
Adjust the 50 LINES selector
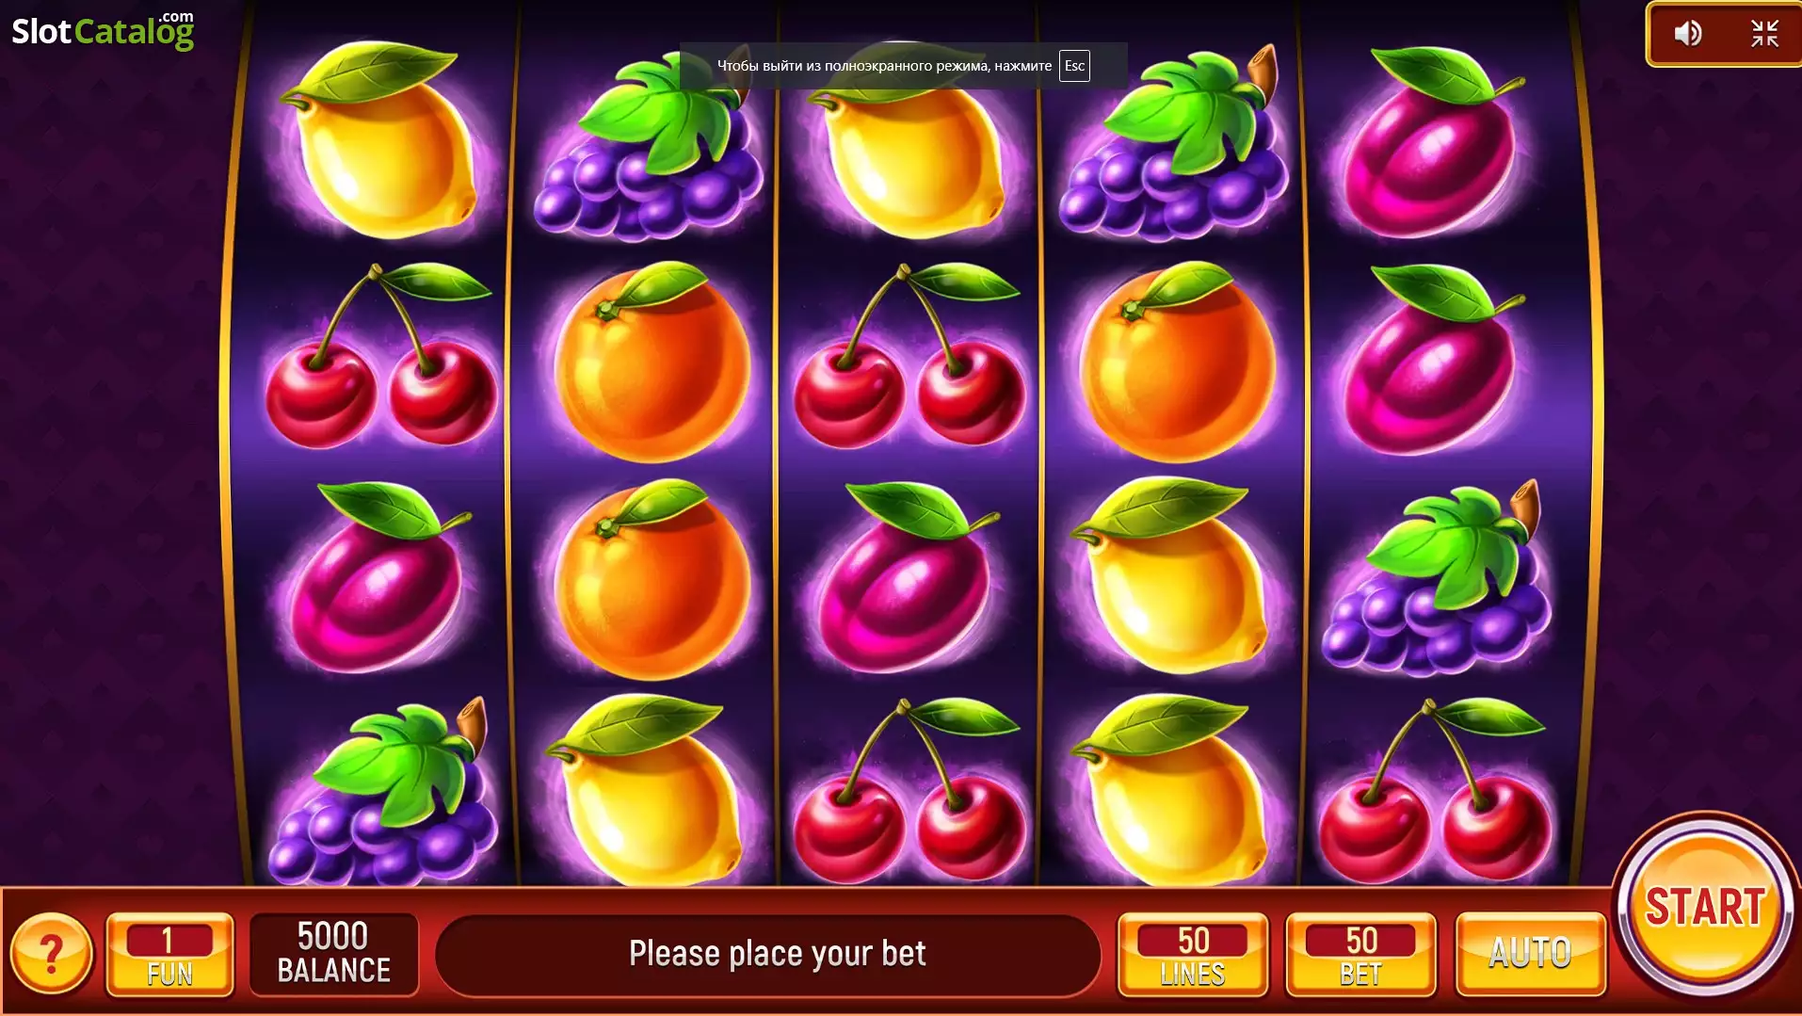[x=1193, y=953]
